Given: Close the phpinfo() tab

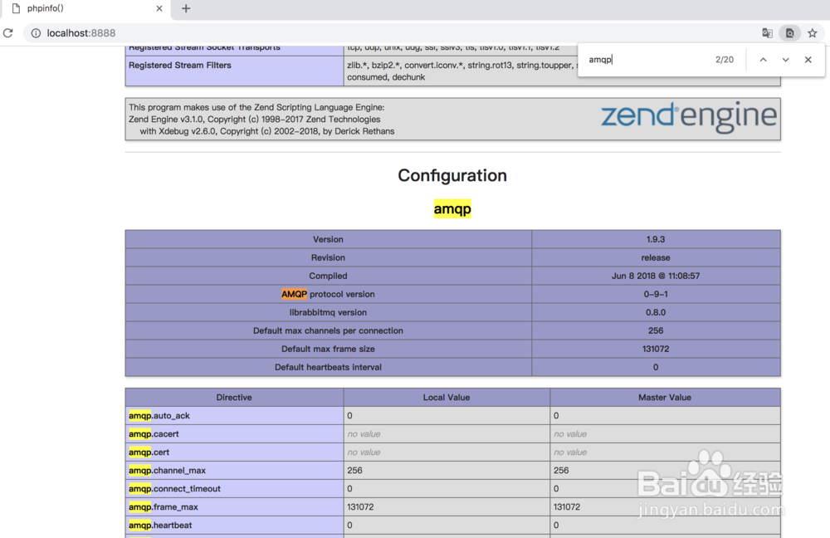Looking at the screenshot, I should pyautogui.click(x=159, y=8).
